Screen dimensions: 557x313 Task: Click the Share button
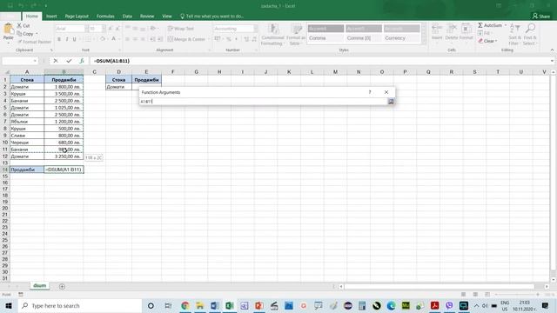tap(541, 17)
